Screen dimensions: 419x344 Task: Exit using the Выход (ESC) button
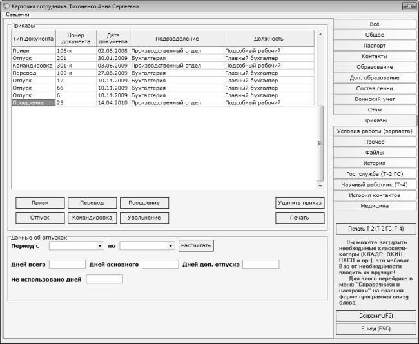click(376, 329)
